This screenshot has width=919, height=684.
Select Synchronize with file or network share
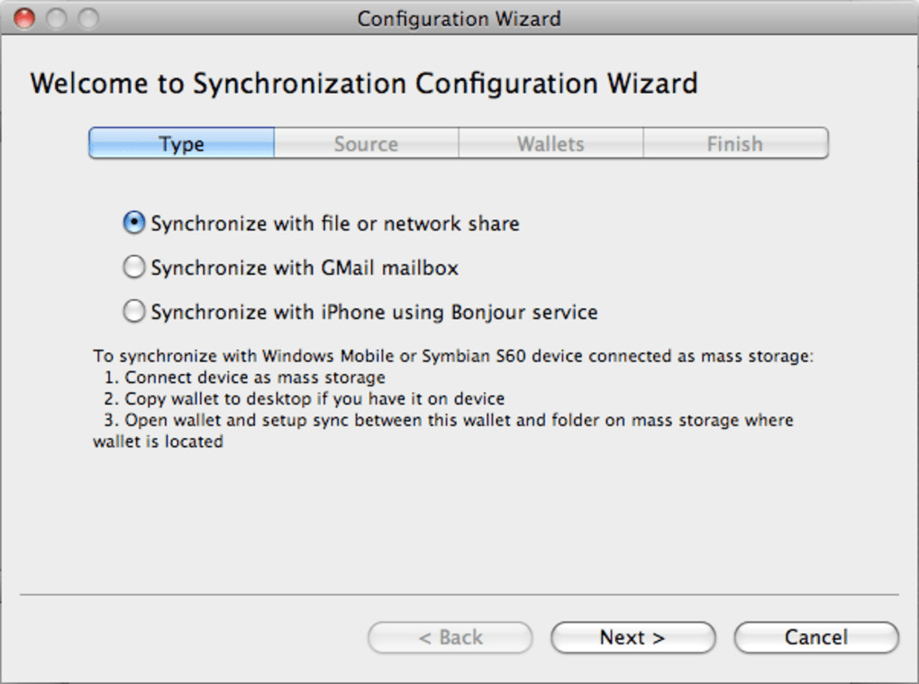[134, 223]
